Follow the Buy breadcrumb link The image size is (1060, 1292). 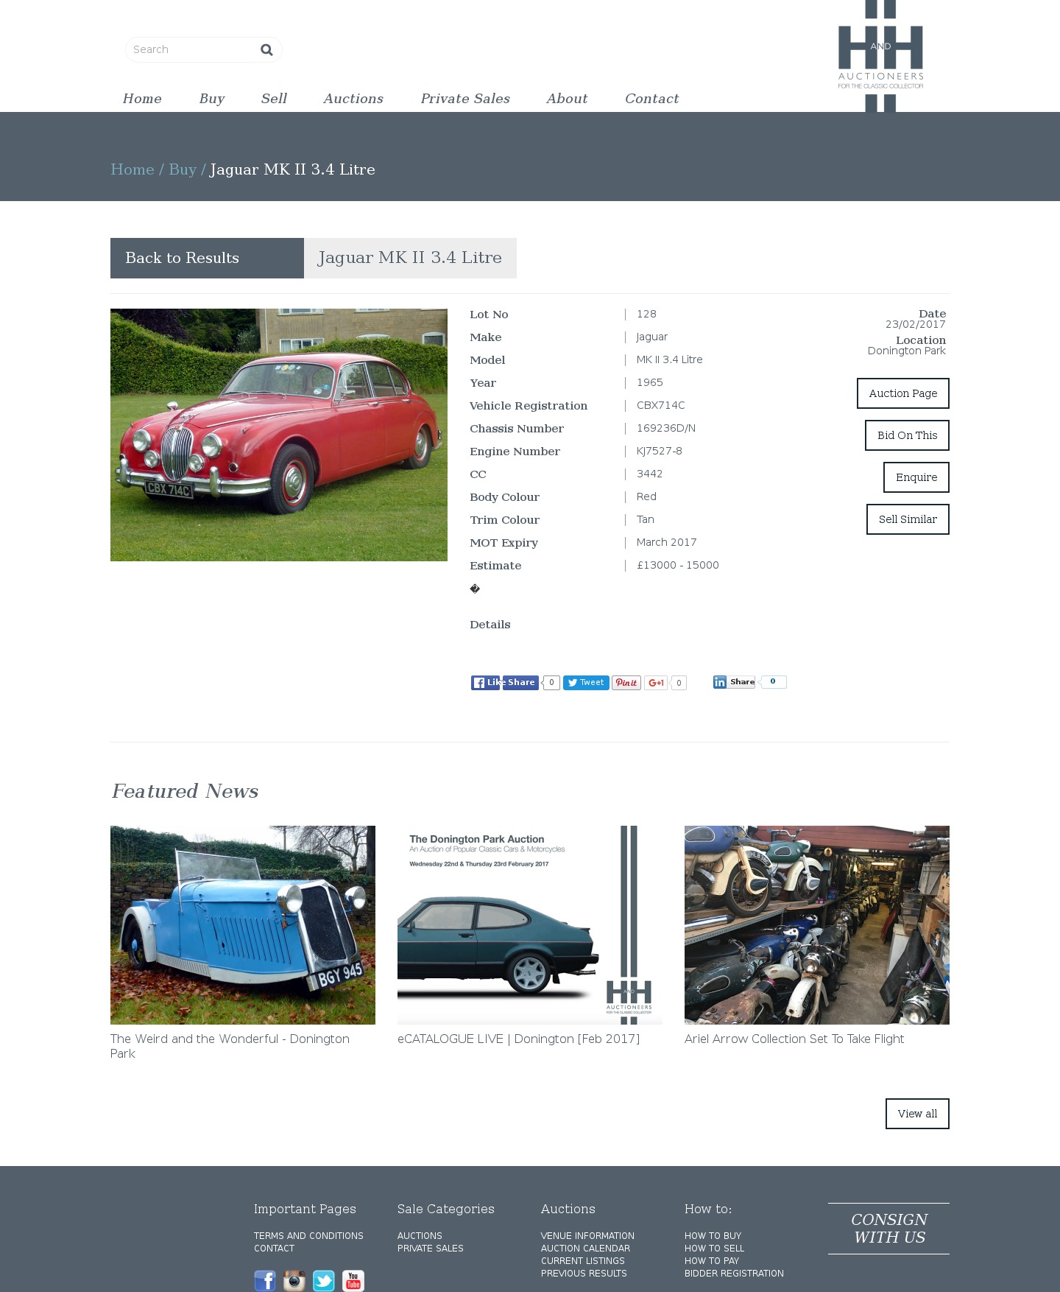point(183,169)
